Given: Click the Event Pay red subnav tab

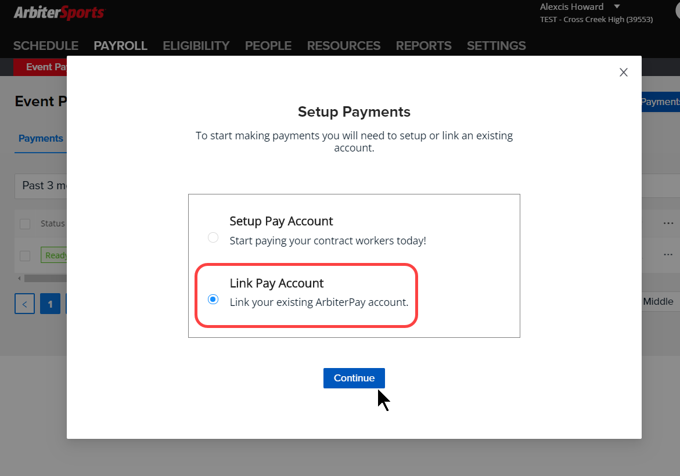Looking at the screenshot, I should [40, 67].
